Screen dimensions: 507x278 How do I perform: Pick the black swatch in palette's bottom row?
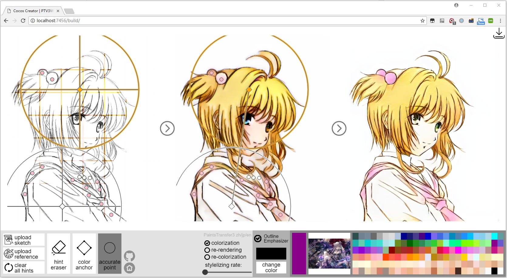(494, 271)
